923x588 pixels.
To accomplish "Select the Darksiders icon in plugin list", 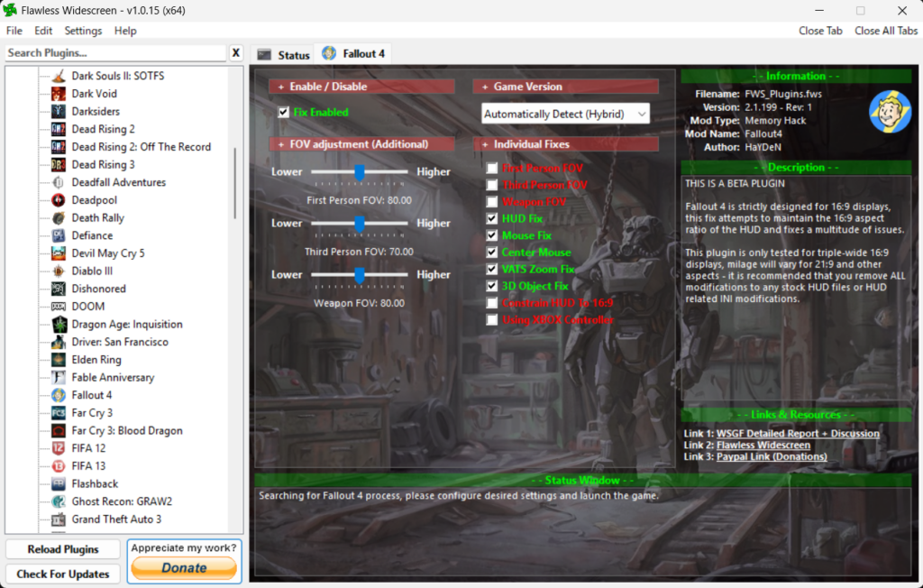I will (x=59, y=111).
